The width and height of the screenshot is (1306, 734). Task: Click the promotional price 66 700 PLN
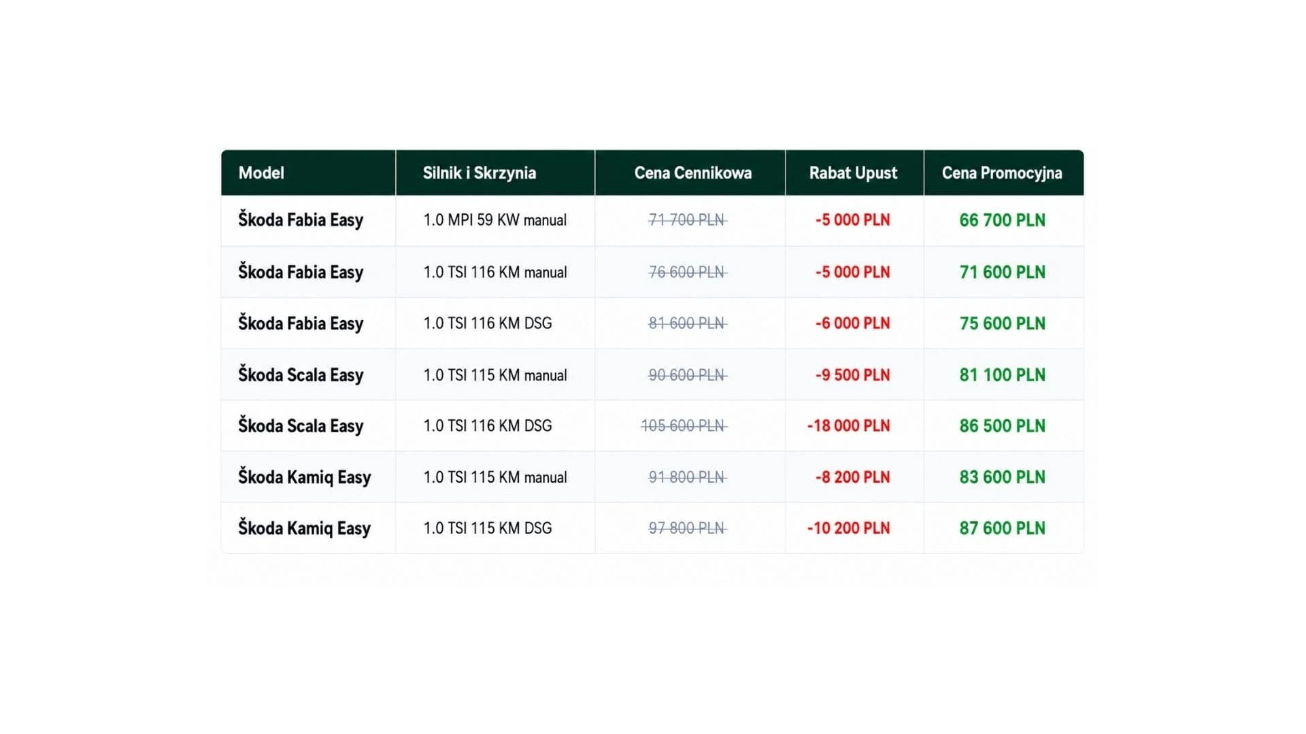click(1002, 220)
